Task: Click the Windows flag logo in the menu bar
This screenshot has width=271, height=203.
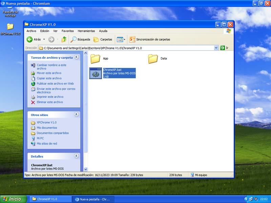Action: (228, 31)
